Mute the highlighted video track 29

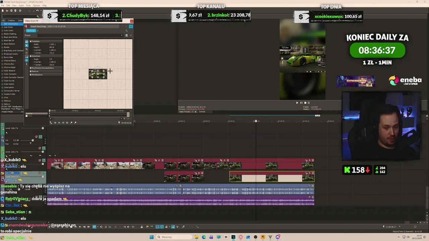pyautogui.click(x=40, y=173)
